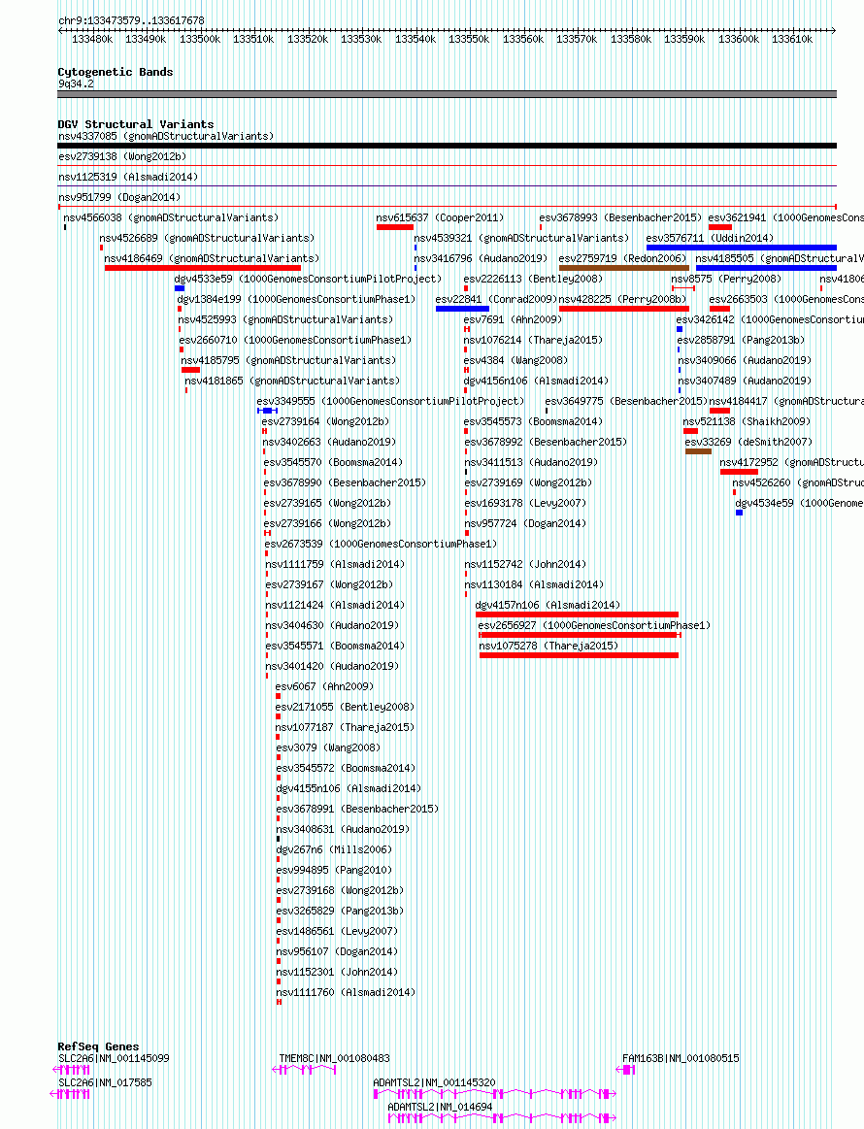This screenshot has width=864, height=1129.
Task: Click nsv4185795 gnomAD variant label
Action: pos(288,360)
